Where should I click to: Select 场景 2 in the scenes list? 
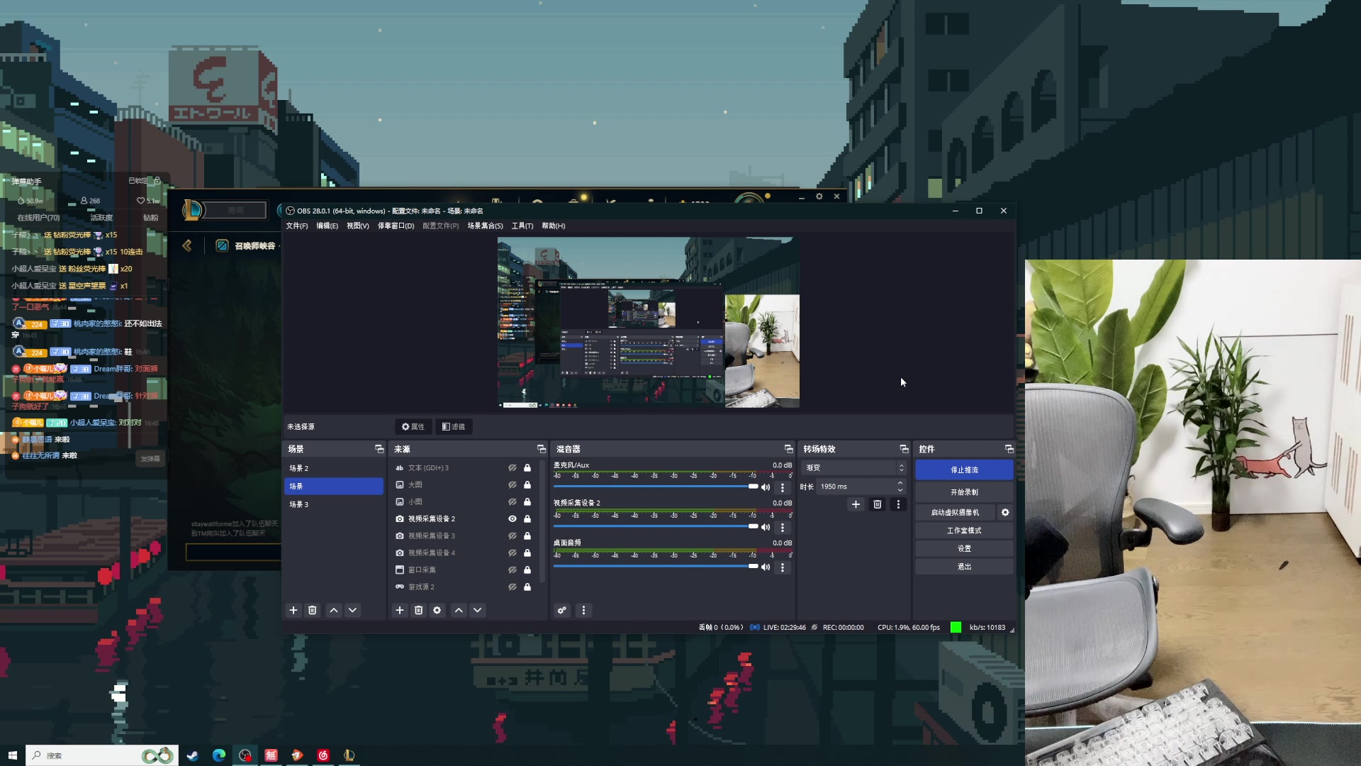point(334,468)
